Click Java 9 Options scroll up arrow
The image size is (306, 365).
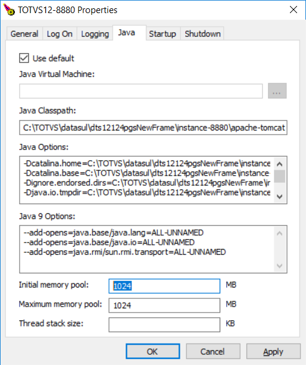pos(279,233)
